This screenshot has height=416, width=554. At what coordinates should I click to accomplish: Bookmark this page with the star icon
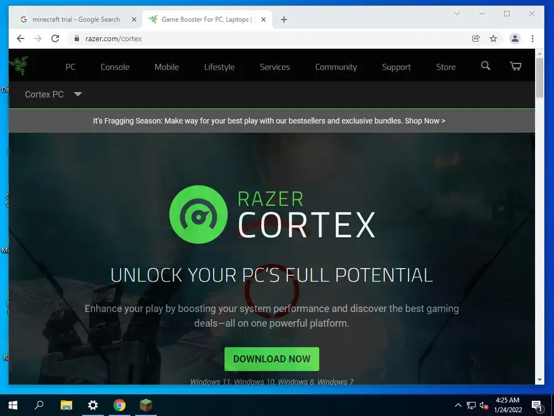493,38
